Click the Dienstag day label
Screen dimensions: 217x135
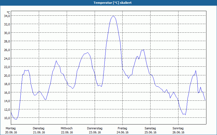(39, 129)
